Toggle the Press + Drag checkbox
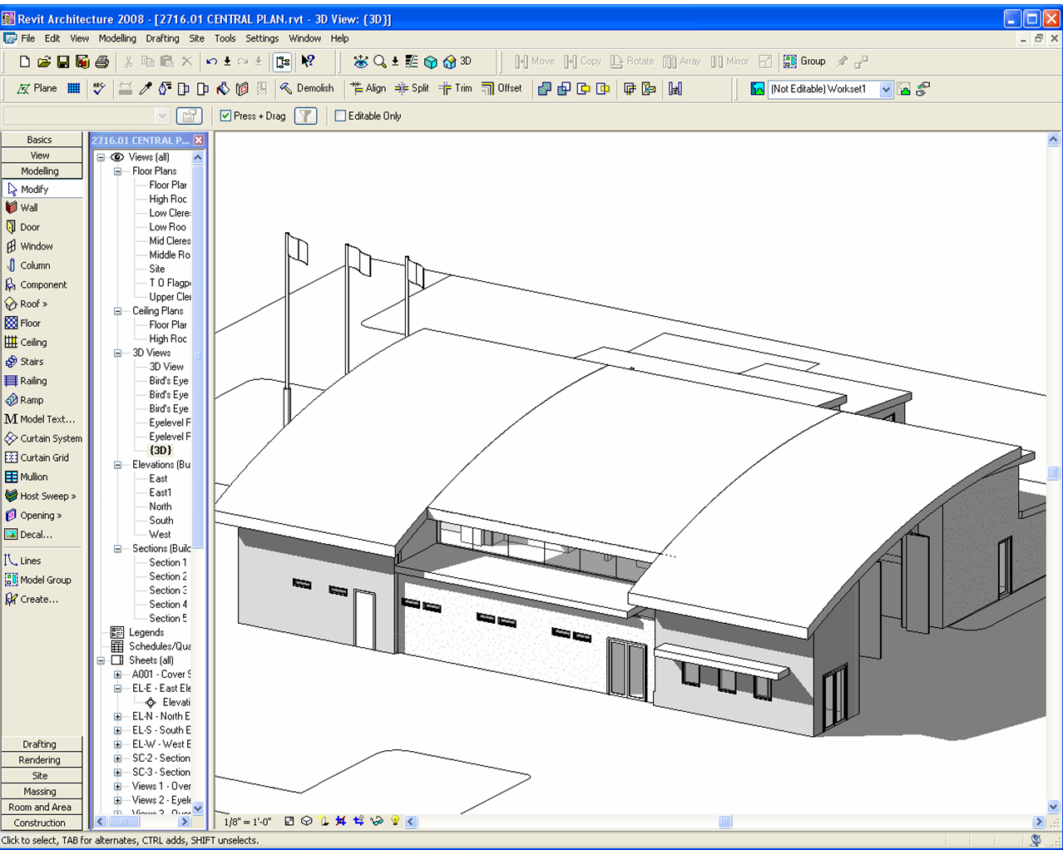The height and width of the screenshot is (850, 1063). pyautogui.click(x=225, y=116)
